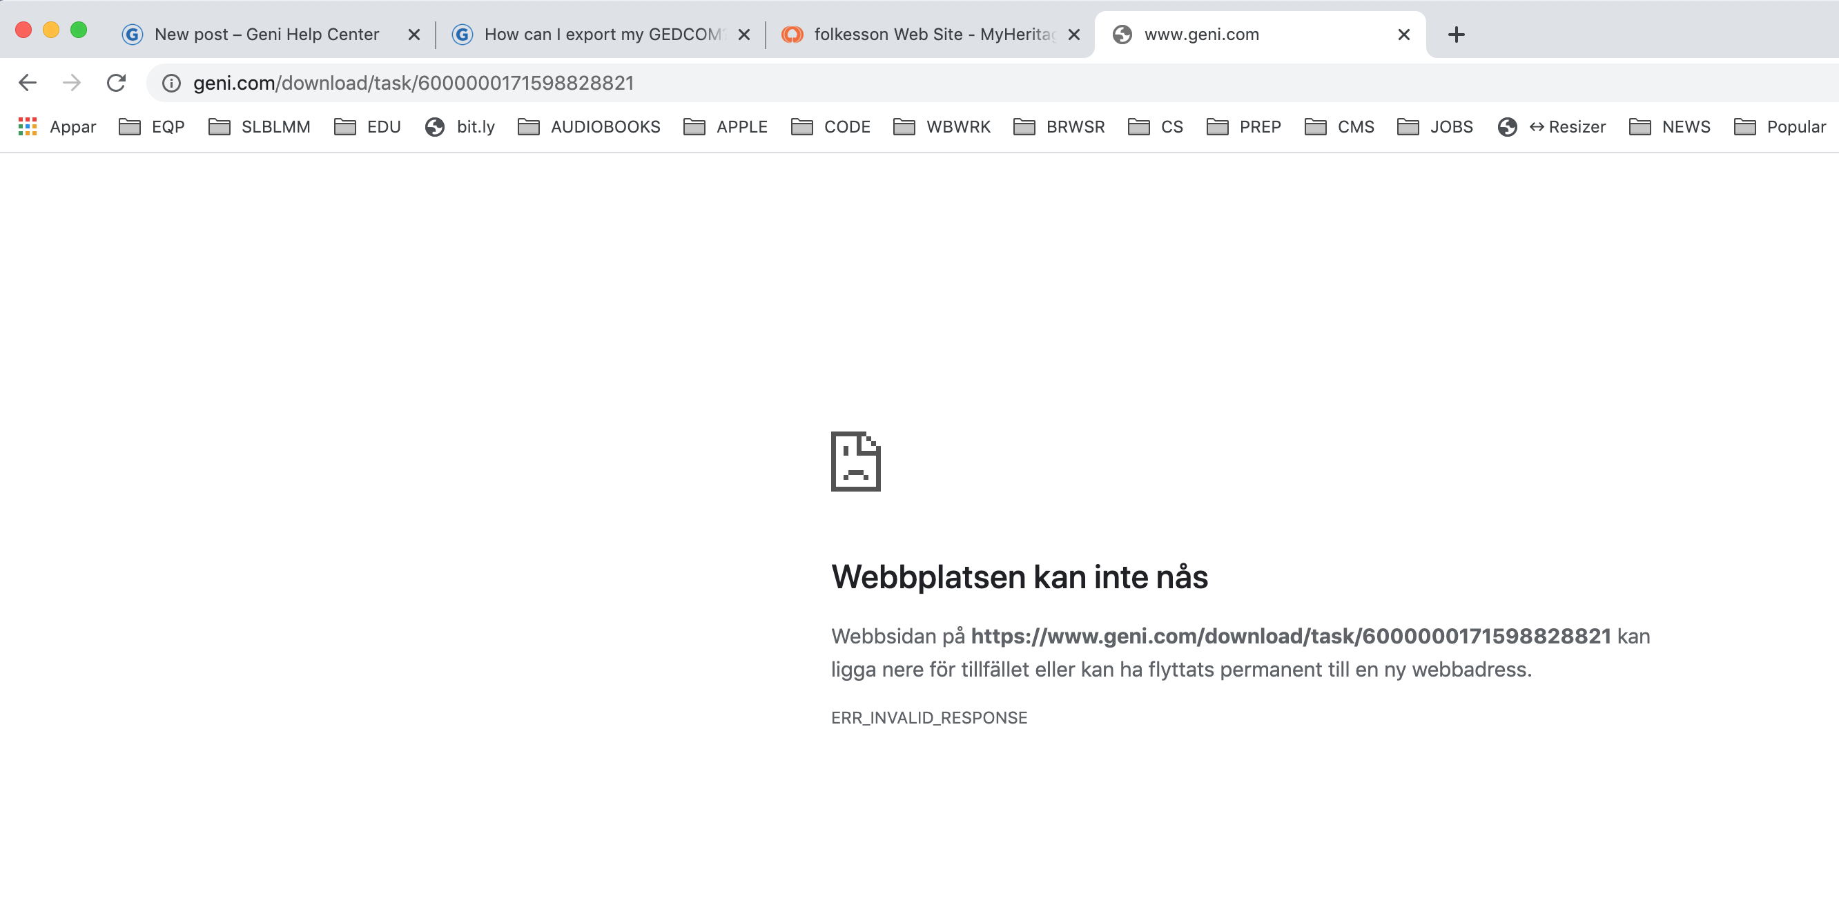
Task: Click the ERR_INVALID_RESPONSE error code text
Action: click(x=928, y=717)
